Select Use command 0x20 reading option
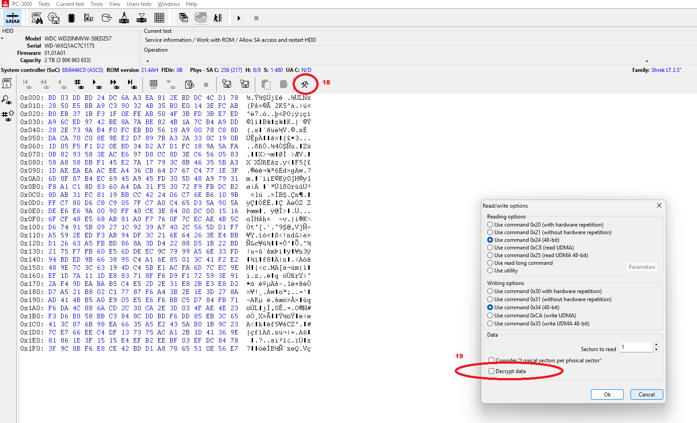Viewport: 697px width, 423px height. point(490,225)
